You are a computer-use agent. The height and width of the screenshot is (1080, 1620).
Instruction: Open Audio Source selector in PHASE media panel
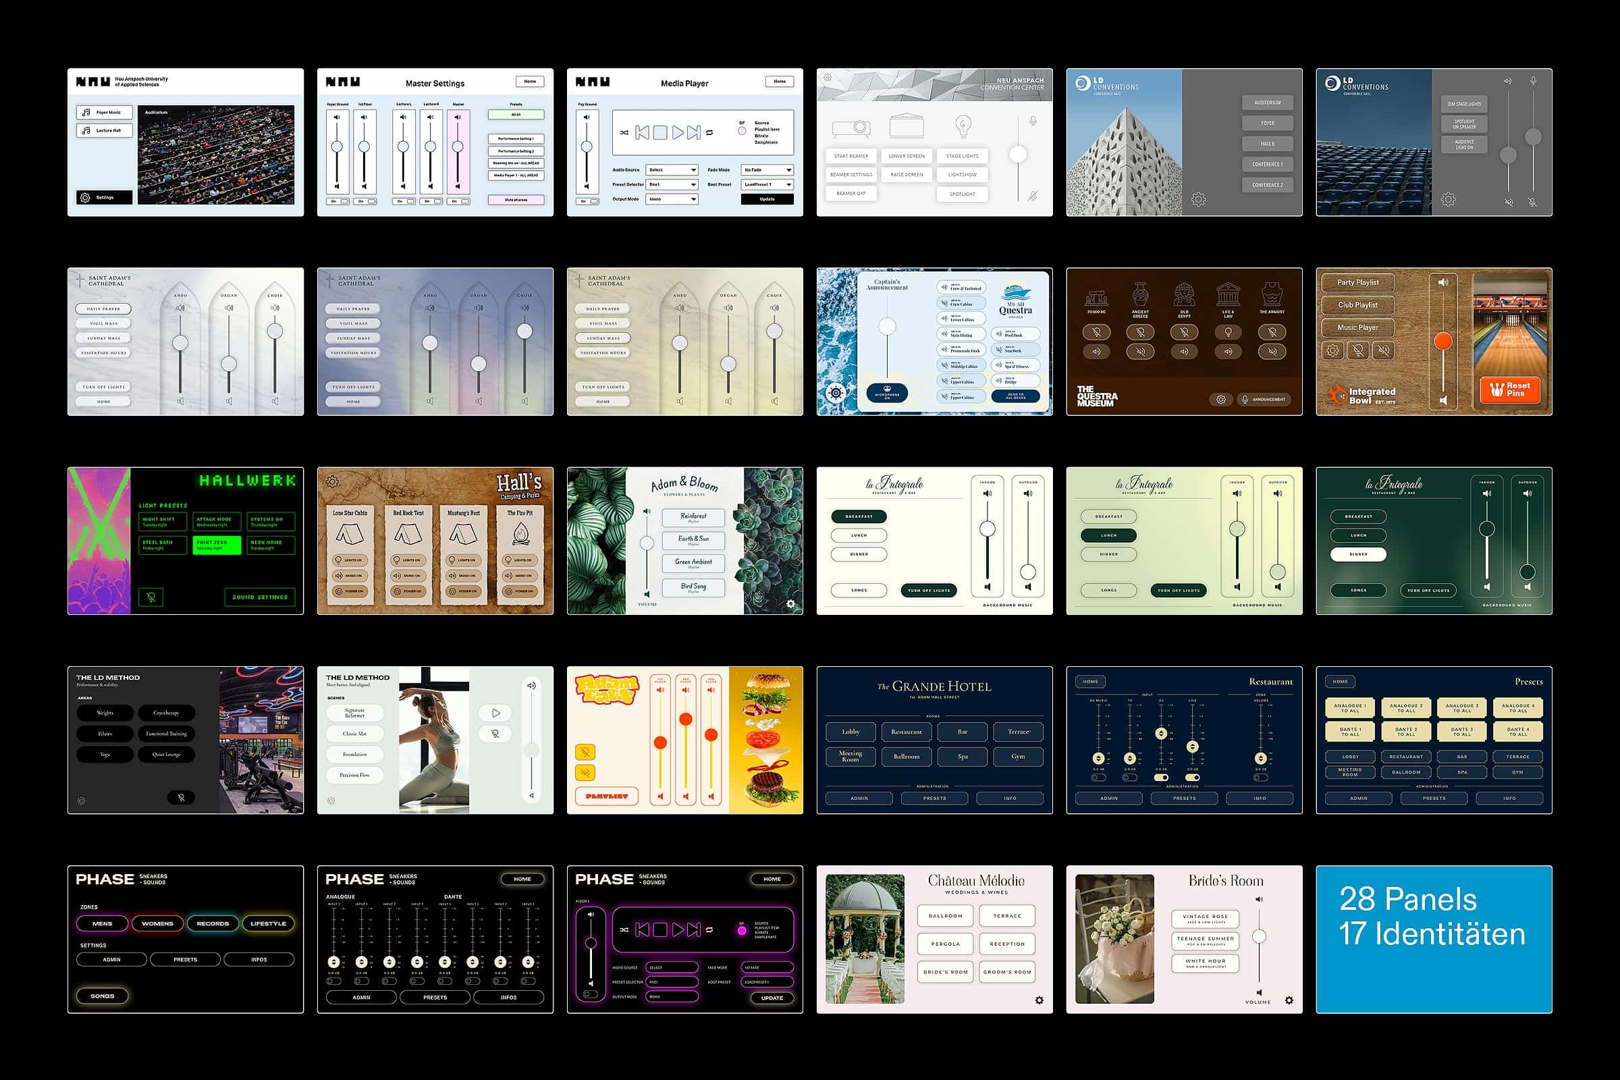coord(672,967)
